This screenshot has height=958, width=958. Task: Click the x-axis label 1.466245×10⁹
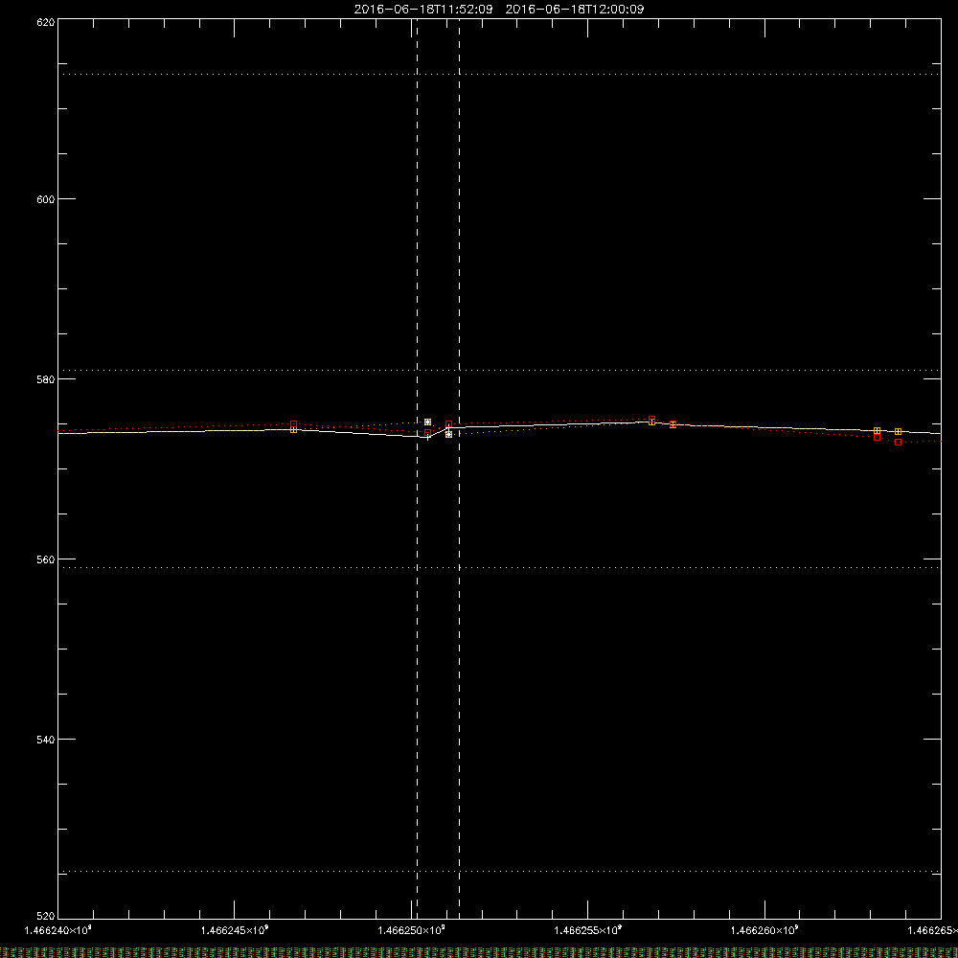[x=235, y=930]
